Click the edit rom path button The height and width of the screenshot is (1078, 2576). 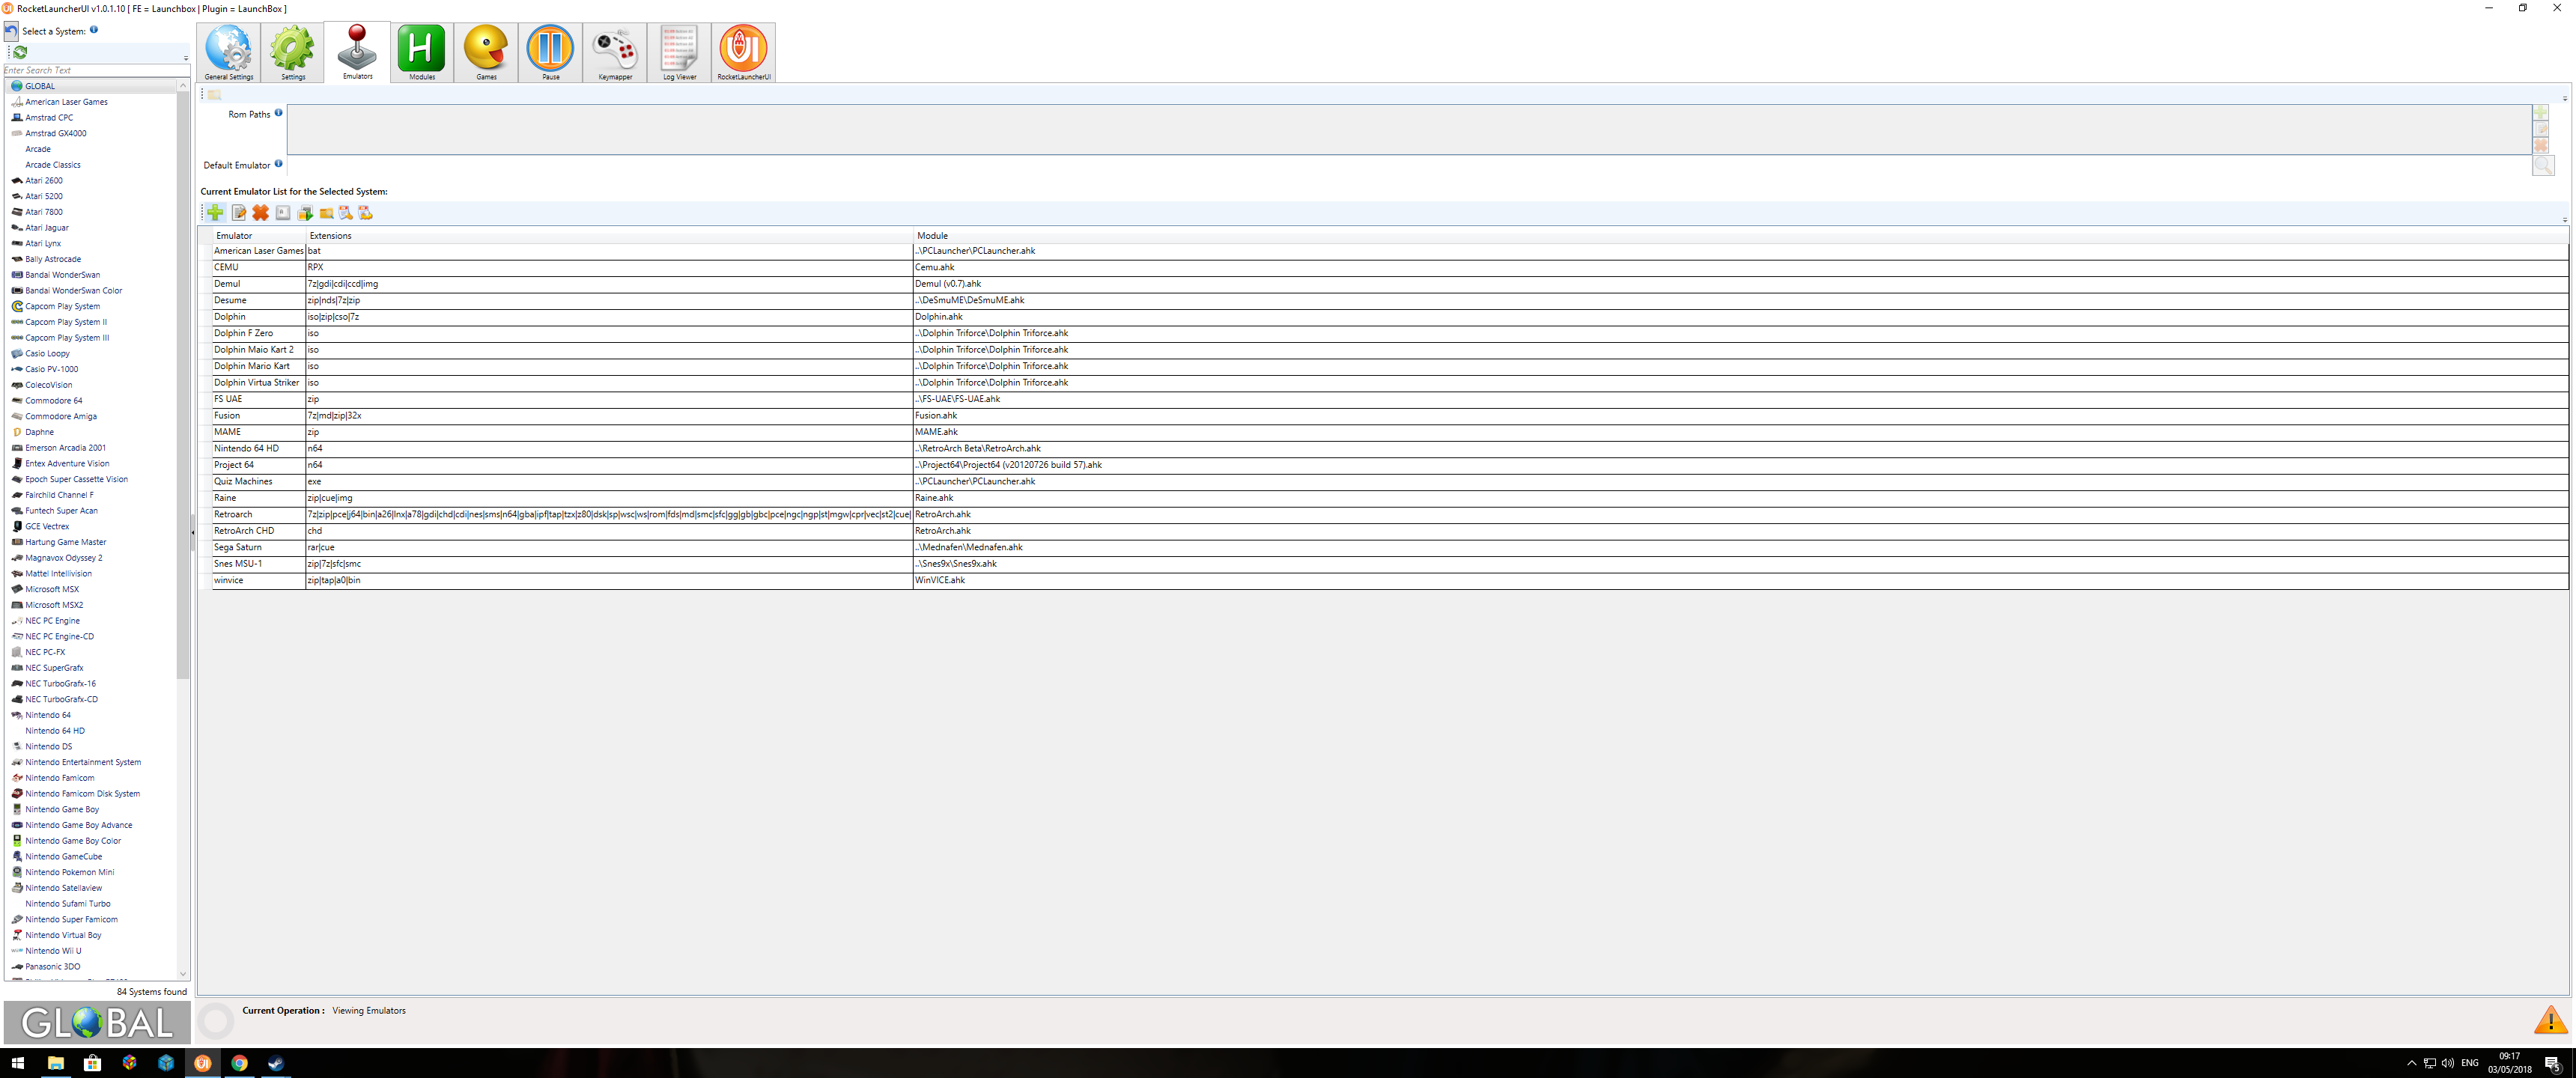click(x=2541, y=129)
